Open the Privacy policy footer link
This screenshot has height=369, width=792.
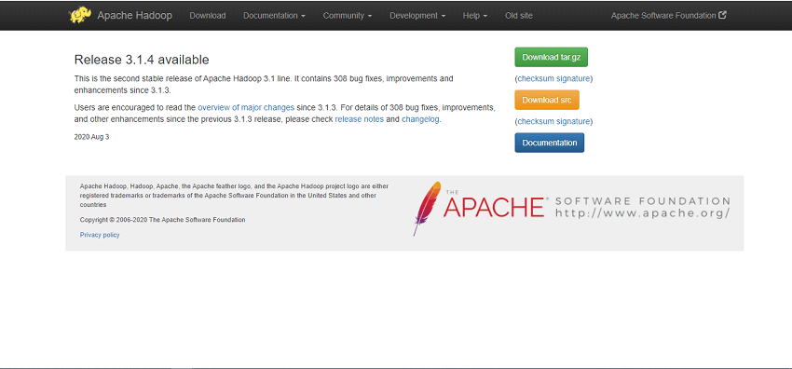click(100, 235)
